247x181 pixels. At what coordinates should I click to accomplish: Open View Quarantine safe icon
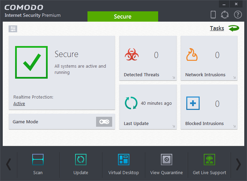[x=166, y=160]
